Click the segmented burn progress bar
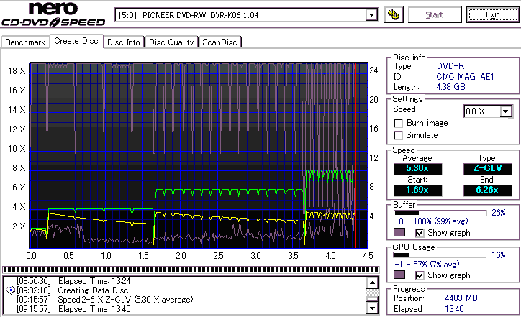The image size is (521, 317). click(191, 270)
